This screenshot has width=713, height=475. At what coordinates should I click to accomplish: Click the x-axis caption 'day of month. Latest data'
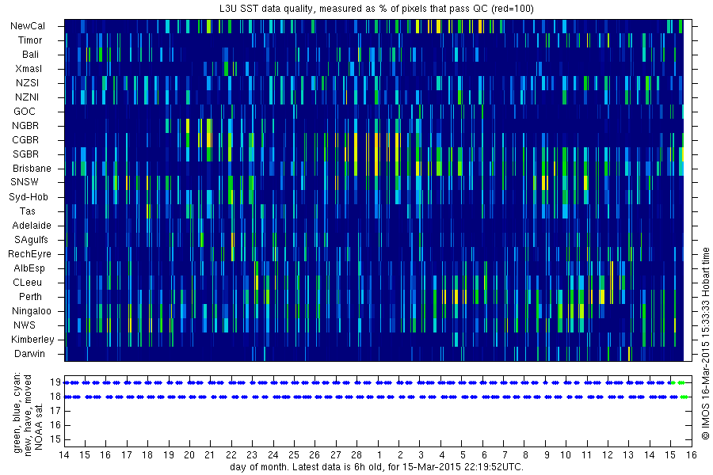point(376,467)
